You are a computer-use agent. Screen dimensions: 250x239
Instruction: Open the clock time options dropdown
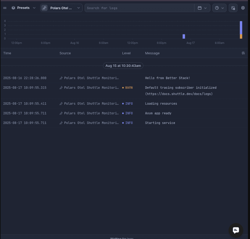tap(219, 8)
